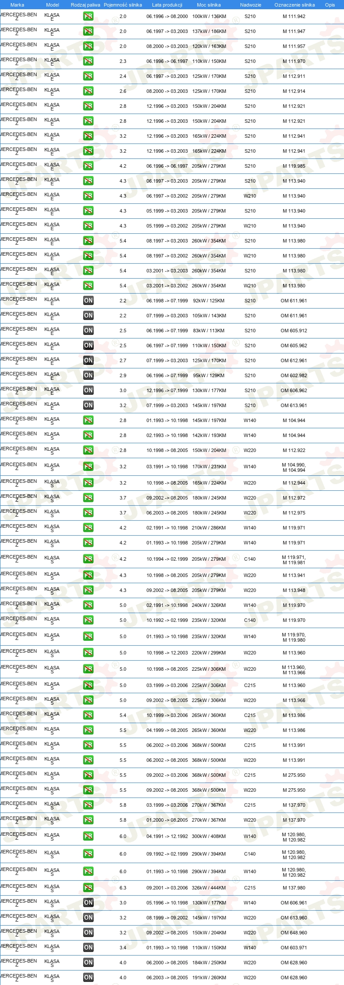Click the PB icon in the M 113.941 row
This screenshot has height=985, width=344.
(88, 575)
